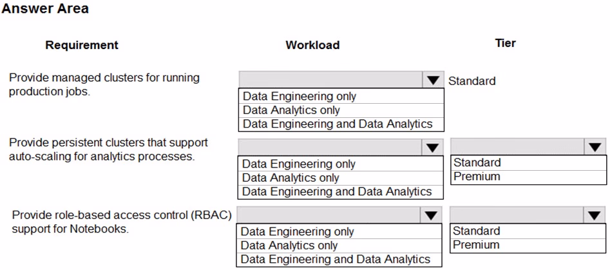This screenshot has height=270, width=610.
Task: Choose Data Engineering and Data Analytics for production jobs
Action: [x=341, y=124]
